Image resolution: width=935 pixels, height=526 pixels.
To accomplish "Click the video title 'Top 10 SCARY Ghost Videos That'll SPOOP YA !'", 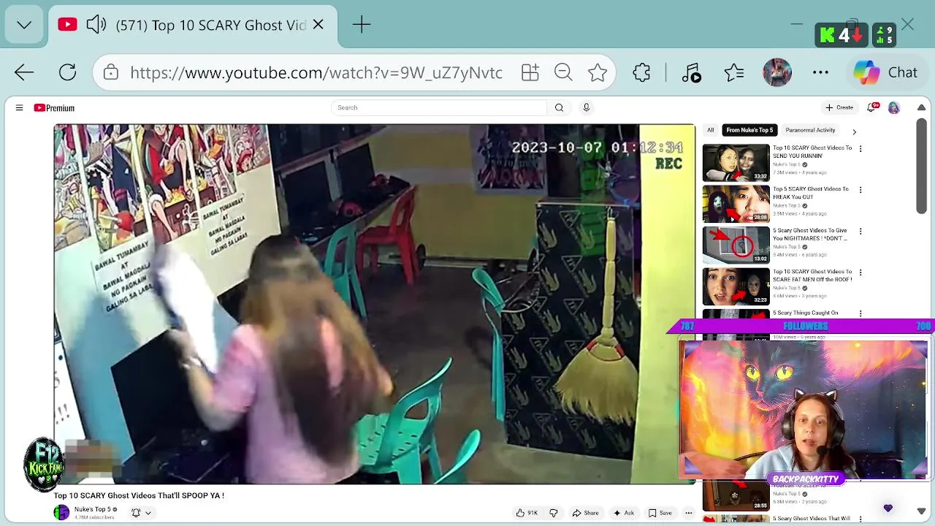I will click(x=139, y=495).
